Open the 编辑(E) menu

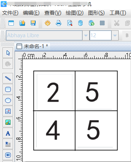point(31,13)
